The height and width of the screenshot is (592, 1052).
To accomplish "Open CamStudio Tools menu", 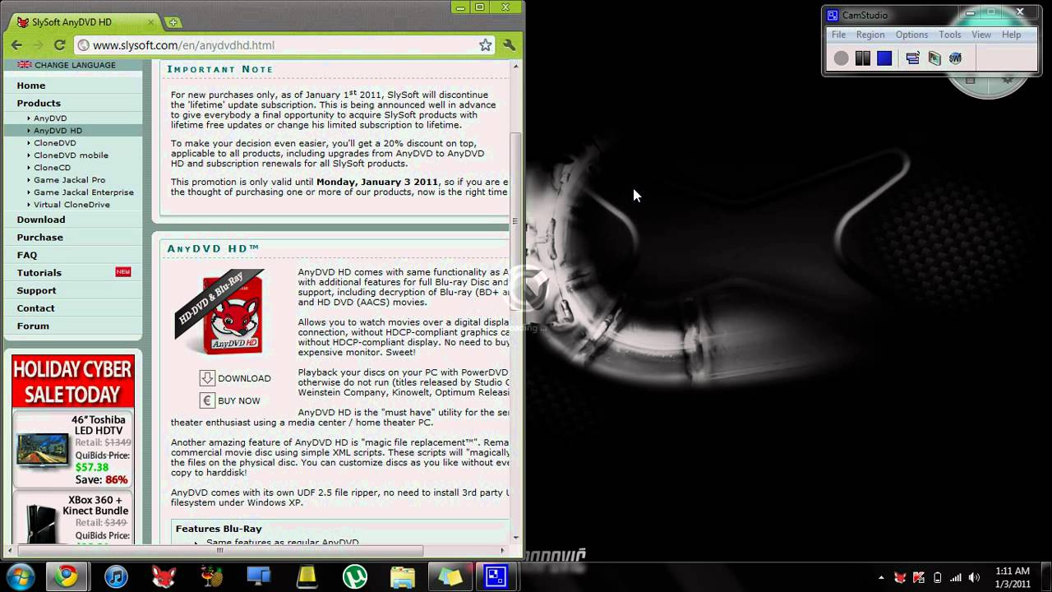I will pyautogui.click(x=949, y=35).
